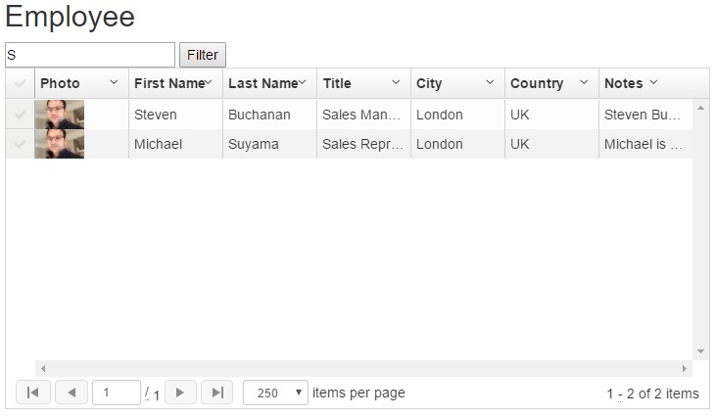
Task: Toggle the select-all rows checkmark
Action: click(x=20, y=83)
